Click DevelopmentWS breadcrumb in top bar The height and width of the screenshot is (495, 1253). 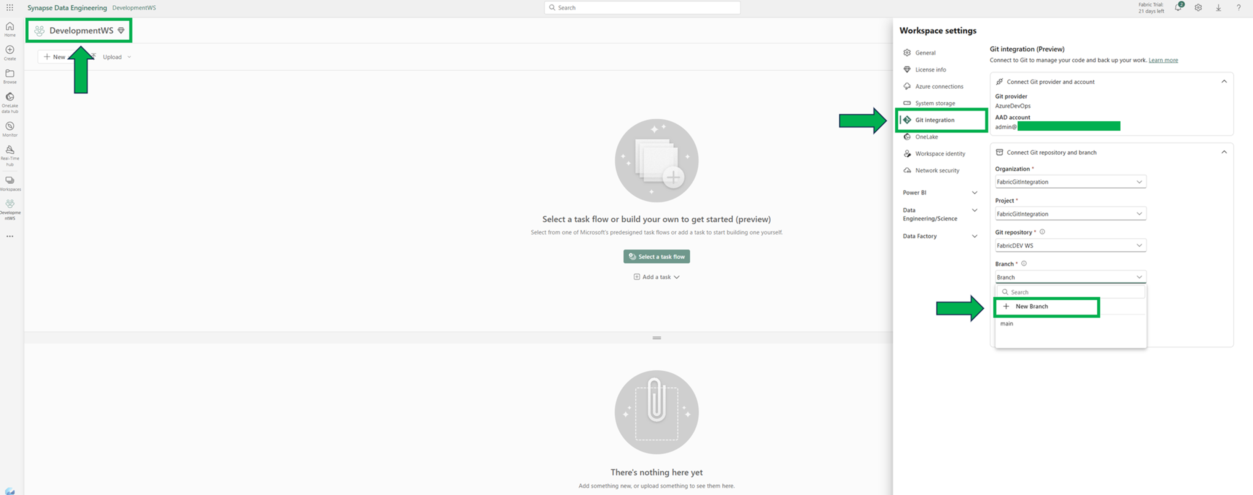(134, 8)
